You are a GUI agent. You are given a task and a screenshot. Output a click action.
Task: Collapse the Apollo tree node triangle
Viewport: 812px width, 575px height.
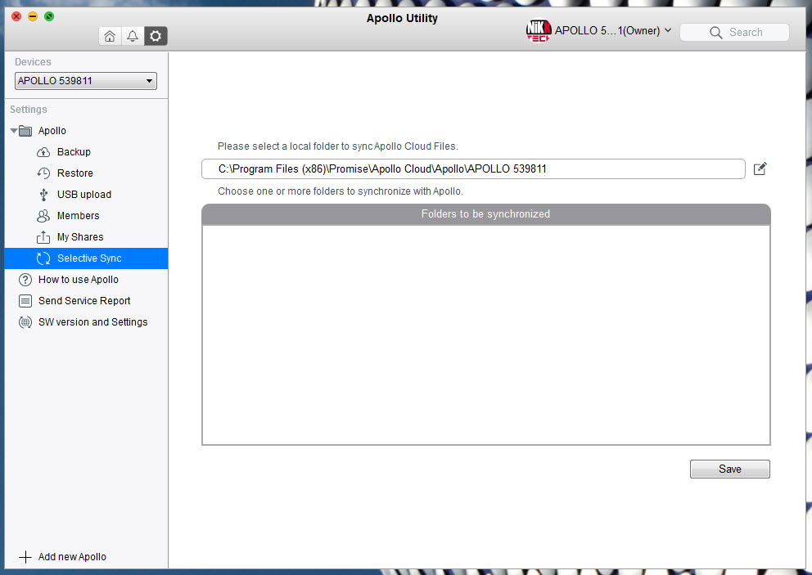click(x=13, y=131)
